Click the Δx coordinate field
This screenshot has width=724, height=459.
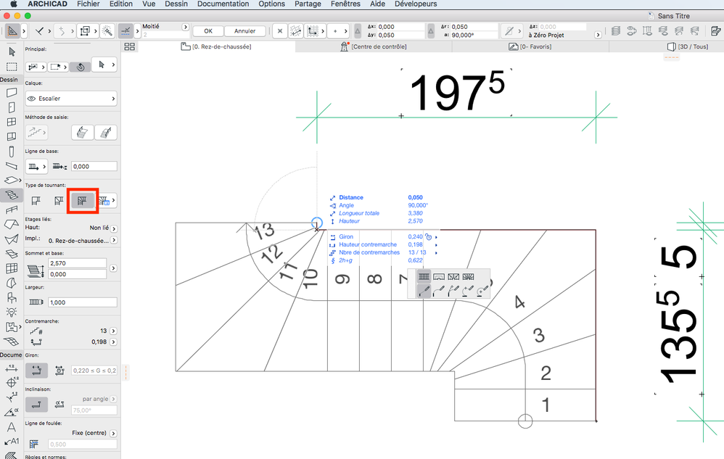(x=400, y=27)
